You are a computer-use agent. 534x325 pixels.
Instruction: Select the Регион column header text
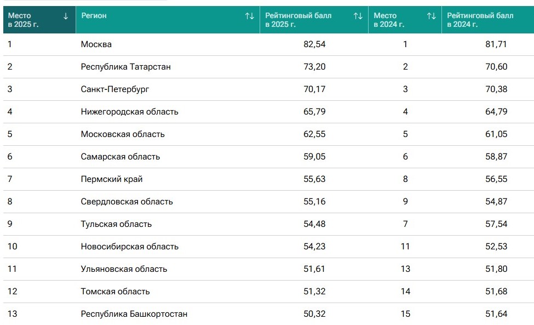coord(94,16)
